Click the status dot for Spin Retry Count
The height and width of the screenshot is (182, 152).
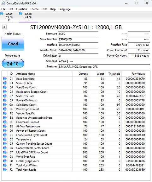tap(5, 104)
